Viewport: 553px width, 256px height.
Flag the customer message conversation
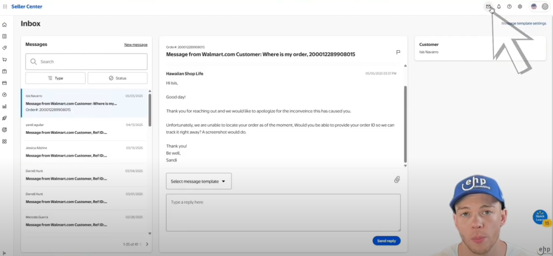pos(398,52)
